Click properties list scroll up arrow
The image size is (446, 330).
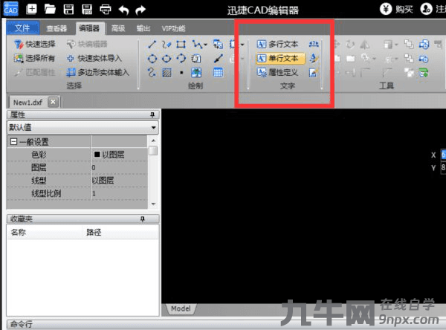tap(153, 140)
